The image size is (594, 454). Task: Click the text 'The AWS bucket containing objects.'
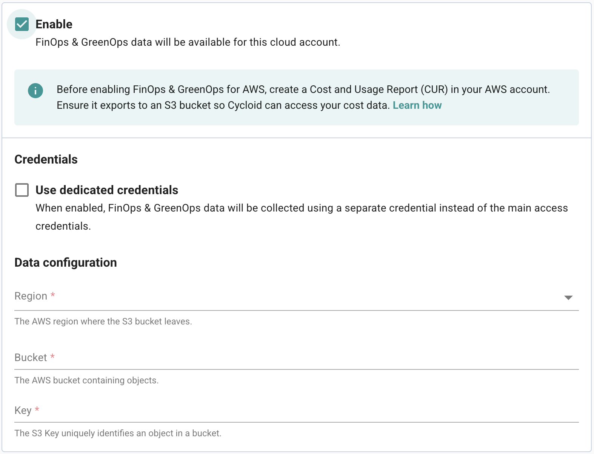pos(86,380)
